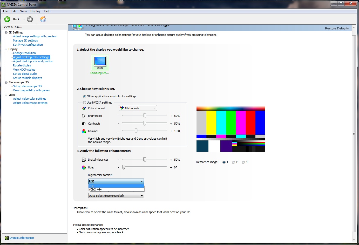Click the color bars reference image
The image size is (359, 245).
231,129
